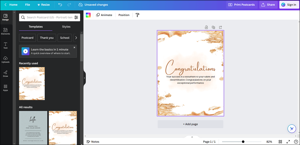Show more template categories arrow
This screenshot has height=145, width=300.
76,38
